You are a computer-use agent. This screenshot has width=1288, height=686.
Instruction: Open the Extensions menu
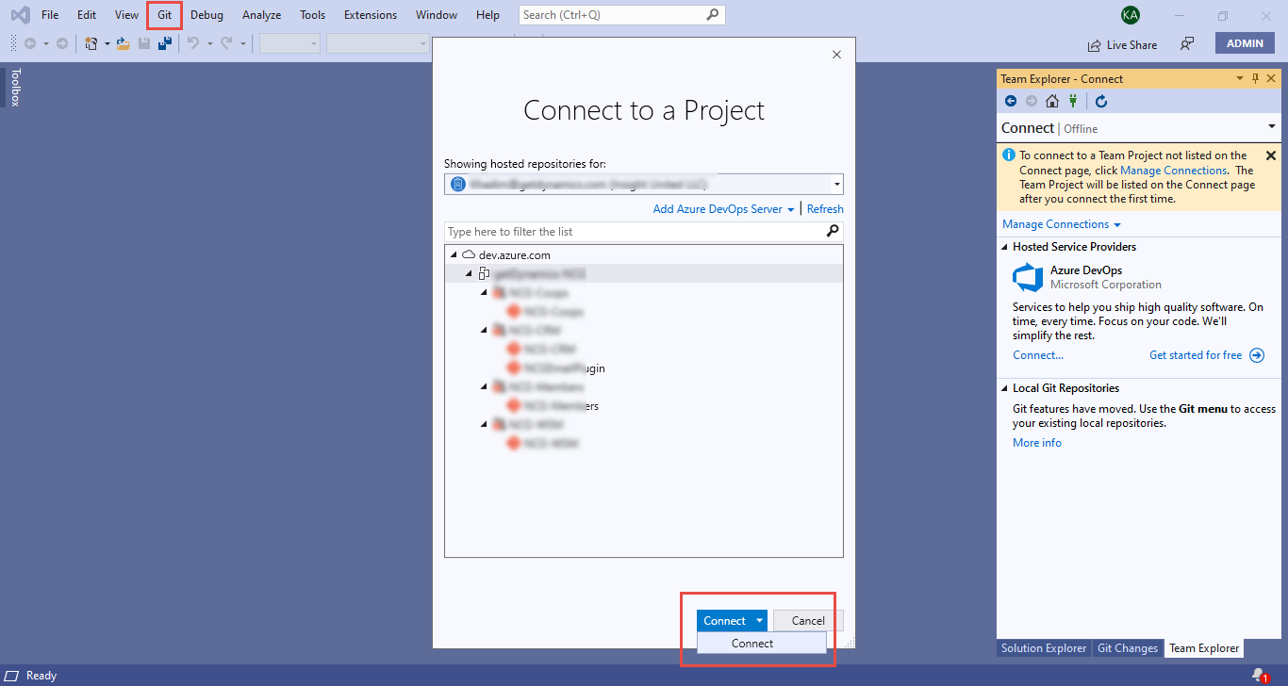371,15
